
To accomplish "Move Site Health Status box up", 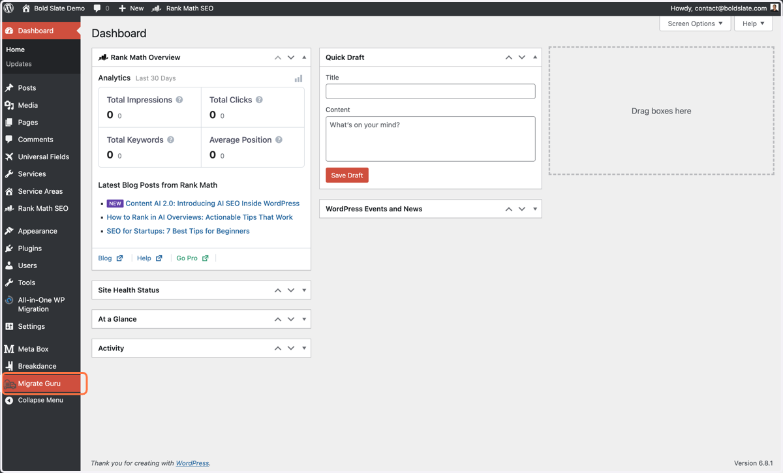I will pos(278,290).
